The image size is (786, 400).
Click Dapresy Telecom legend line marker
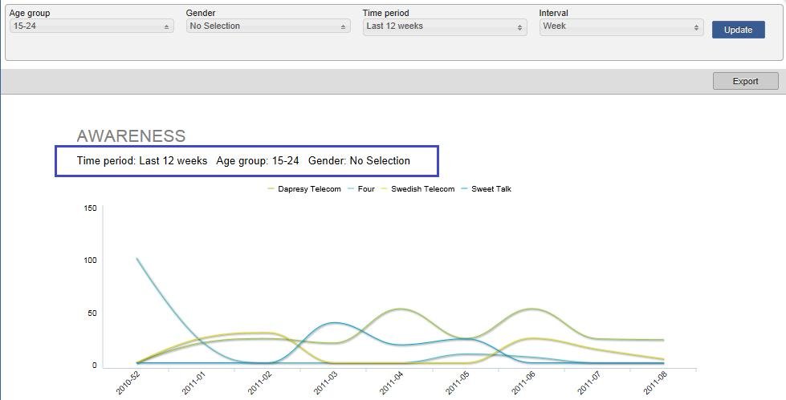pos(271,189)
